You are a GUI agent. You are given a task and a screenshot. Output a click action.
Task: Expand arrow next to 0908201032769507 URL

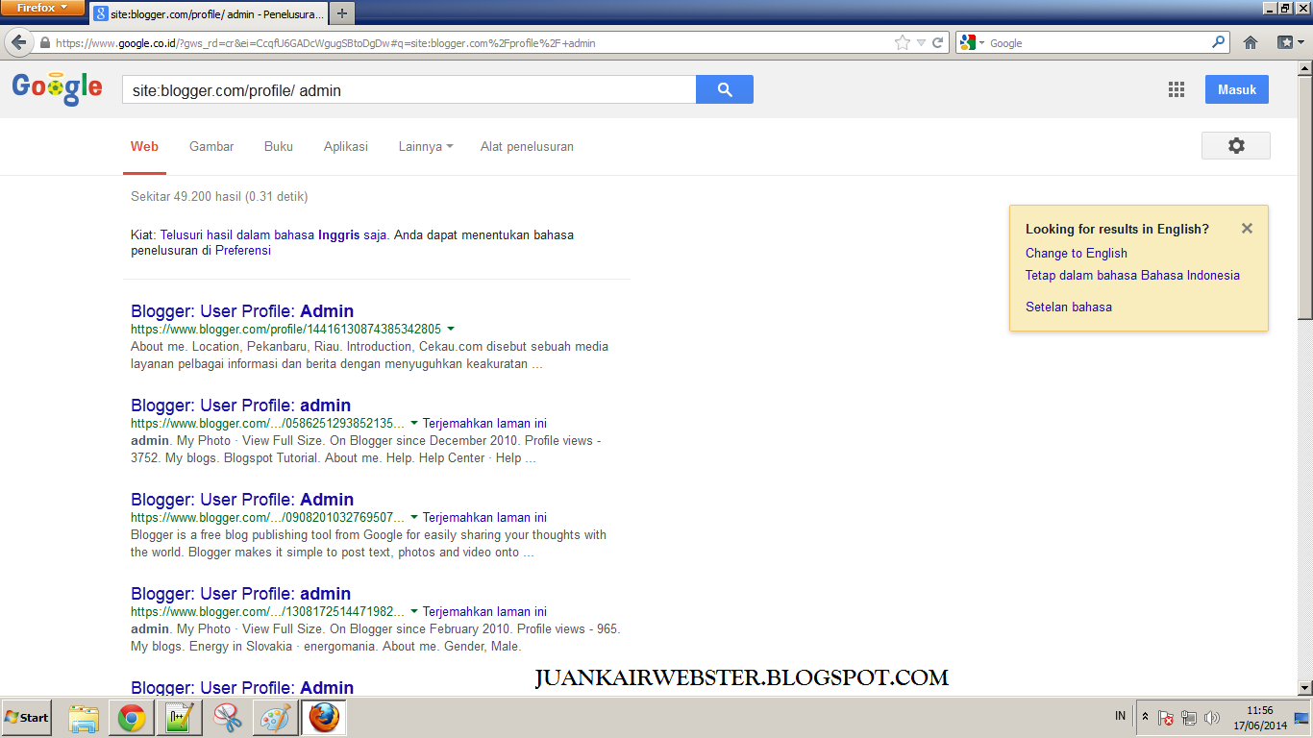click(x=414, y=517)
